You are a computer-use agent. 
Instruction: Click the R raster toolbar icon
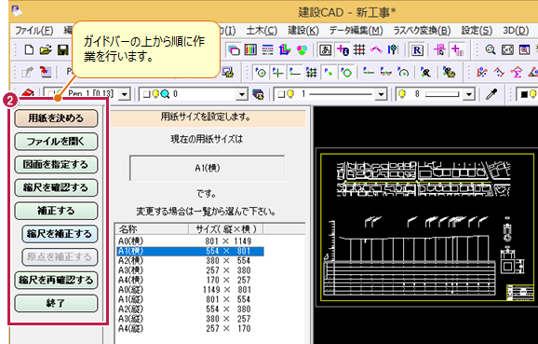[417, 50]
